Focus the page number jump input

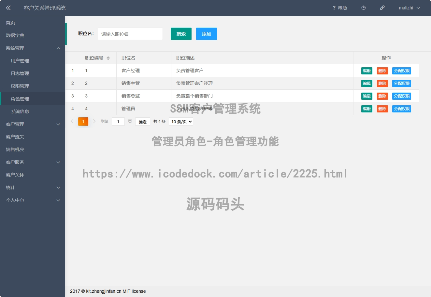point(118,122)
